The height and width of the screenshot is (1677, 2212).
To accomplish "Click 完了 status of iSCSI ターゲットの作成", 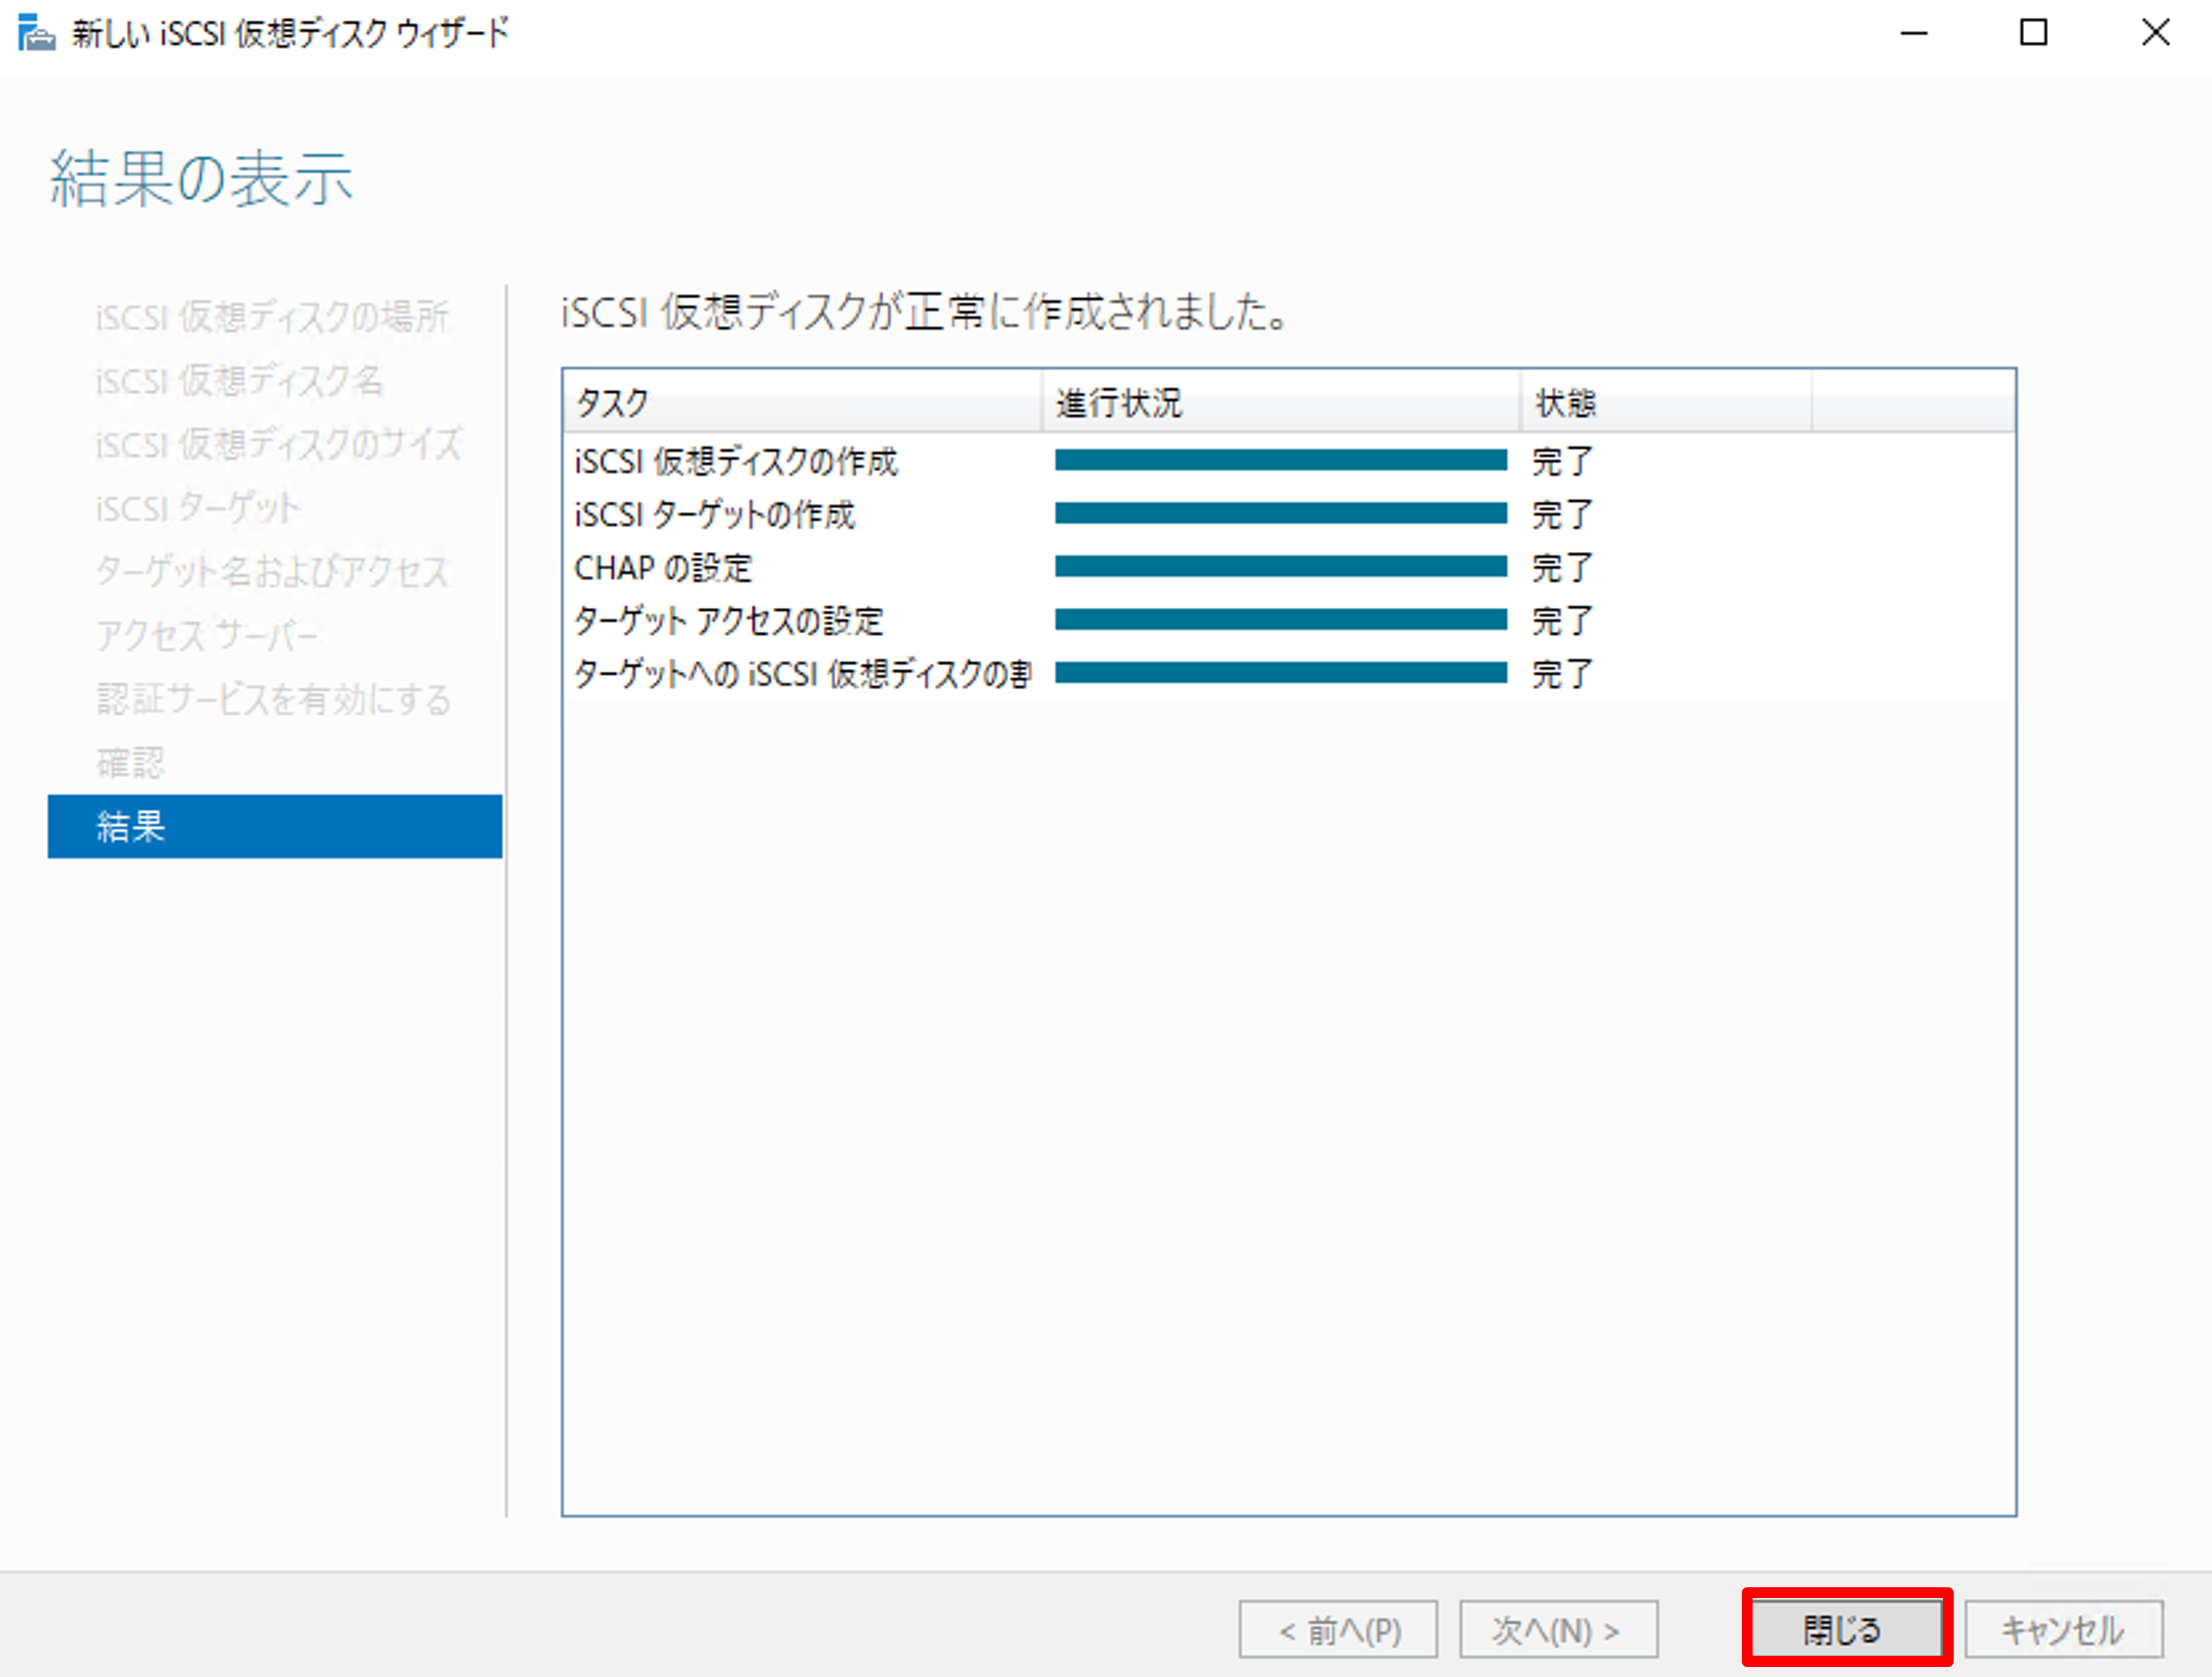I will 1562,515.
